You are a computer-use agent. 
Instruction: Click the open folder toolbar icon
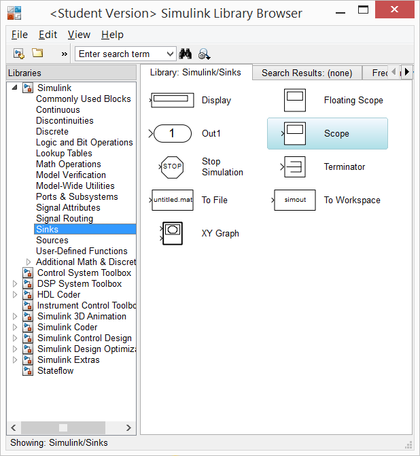[37, 53]
